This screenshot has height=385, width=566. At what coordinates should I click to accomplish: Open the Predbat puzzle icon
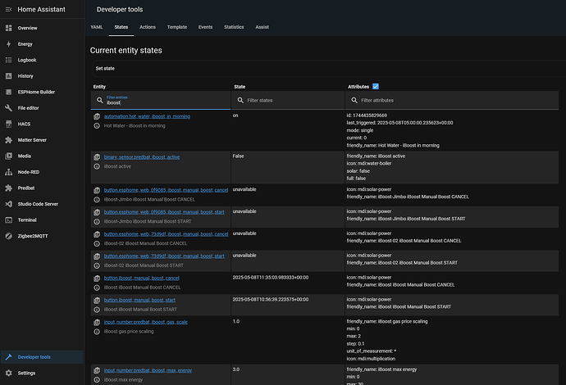(9, 188)
